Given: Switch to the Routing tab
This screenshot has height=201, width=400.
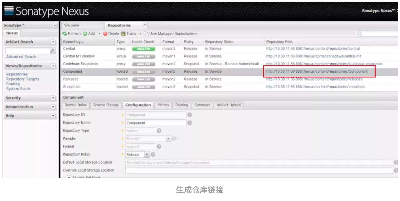Looking at the screenshot, I should [x=181, y=105].
